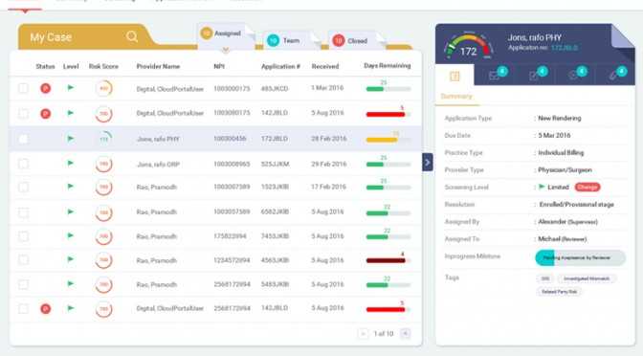Select the checkbox in the last table row
Viewport: 643px width, 356px height.
pos(23,308)
